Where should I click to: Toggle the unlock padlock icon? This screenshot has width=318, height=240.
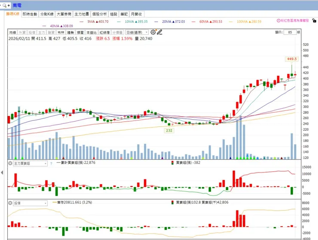click(x=314, y=21)
